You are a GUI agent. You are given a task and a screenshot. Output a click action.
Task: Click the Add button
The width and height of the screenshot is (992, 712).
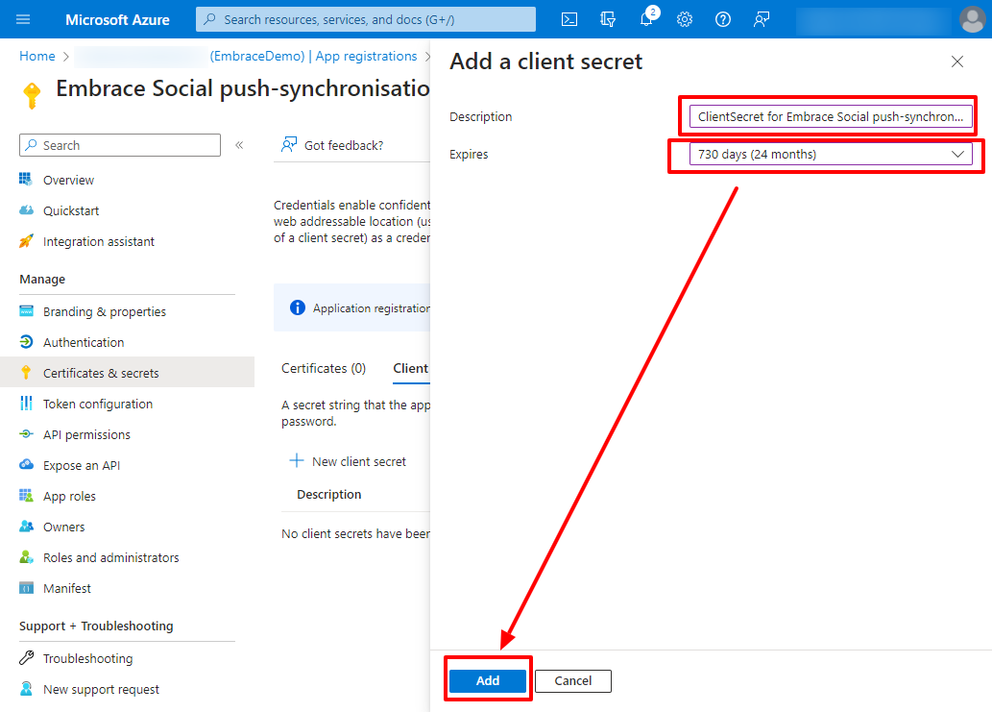tap(488, 681)
